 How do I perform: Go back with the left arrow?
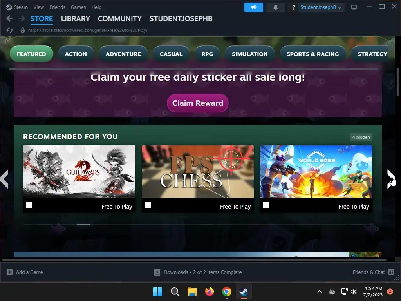point(9,19)
